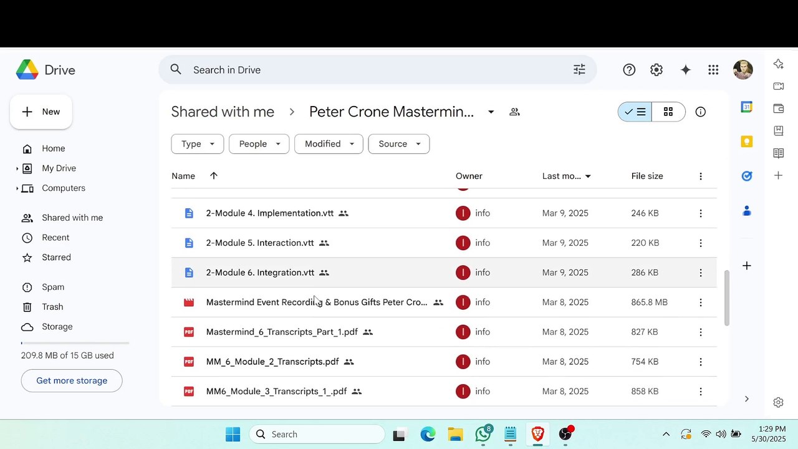This screenshot has height=449, width=798.
Task: Open the Settings gear icon
Action: pyautogui.click(x=656, y=70)
